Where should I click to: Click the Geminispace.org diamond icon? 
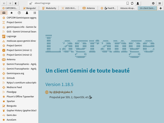pyautogui.click(x=4, y=73)
